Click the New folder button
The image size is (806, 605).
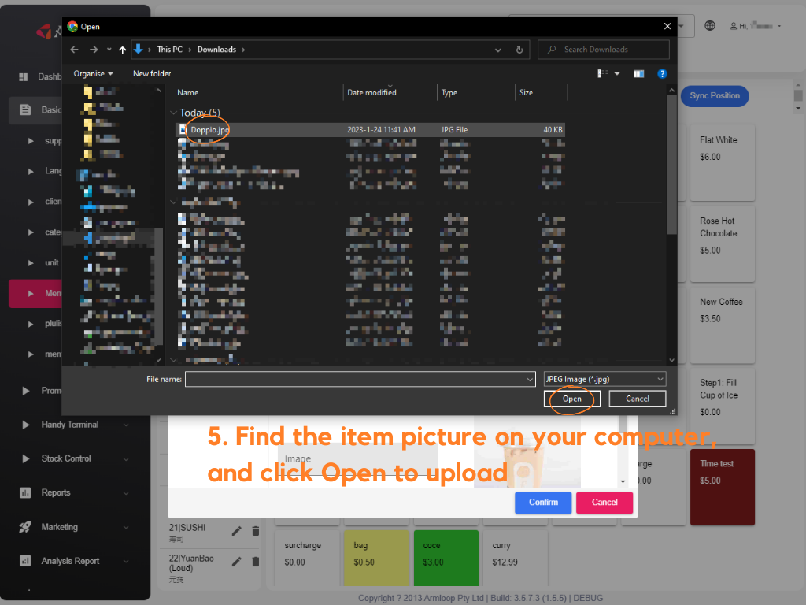click(152, 73)
